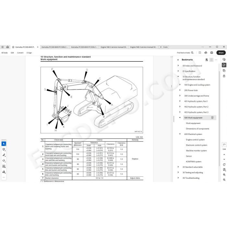Image resolution: width=227 pixels, height=227 pixels.
Task: Open the more options ellipsis in title bar
Action: [x=203, y=47]
